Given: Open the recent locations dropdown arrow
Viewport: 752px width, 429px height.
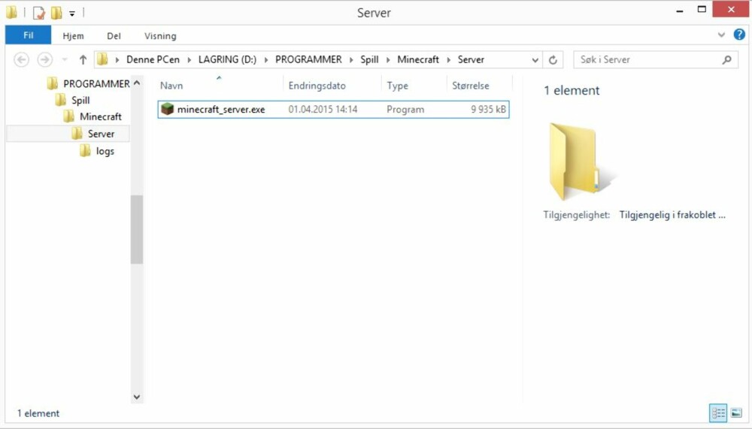Looking at the screenshot, I should (x=64, y=59).
